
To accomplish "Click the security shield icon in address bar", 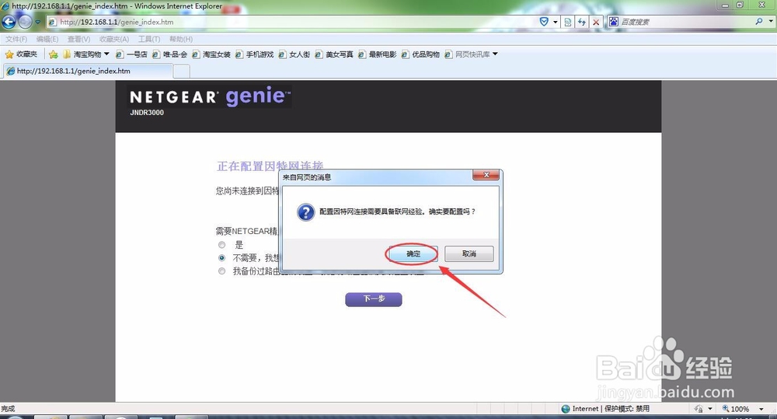I will pyautogui.click(x=544, y=22).
